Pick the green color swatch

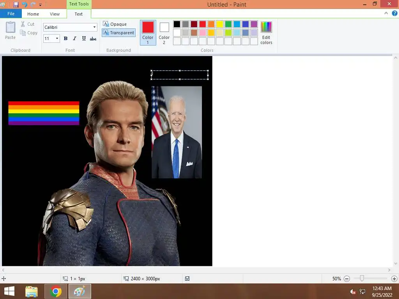[x=228, y=24]
